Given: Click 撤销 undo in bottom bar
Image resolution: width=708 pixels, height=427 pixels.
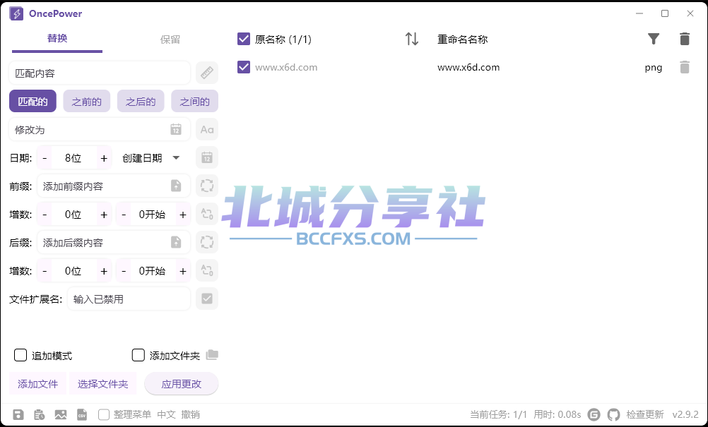Looking at the screenshot, I should (190, 414).
